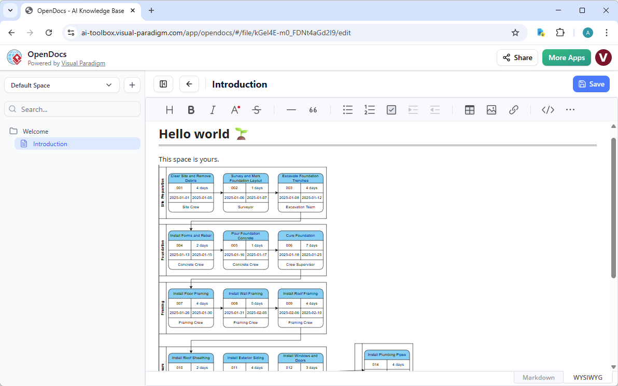This screenshot has height=386, width=618.
Task: Open the font color tool
Action: click(x=234, y=110)
